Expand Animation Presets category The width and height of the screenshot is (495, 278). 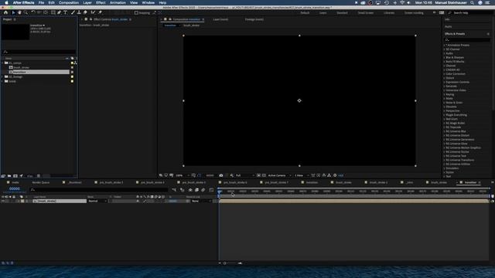coord(444,45)
